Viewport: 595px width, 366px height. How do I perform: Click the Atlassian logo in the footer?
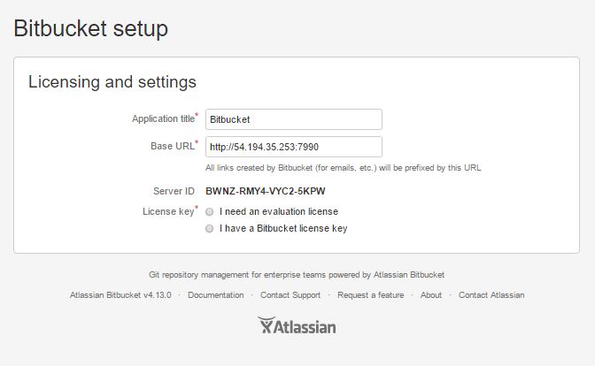[x=297, y=326]
